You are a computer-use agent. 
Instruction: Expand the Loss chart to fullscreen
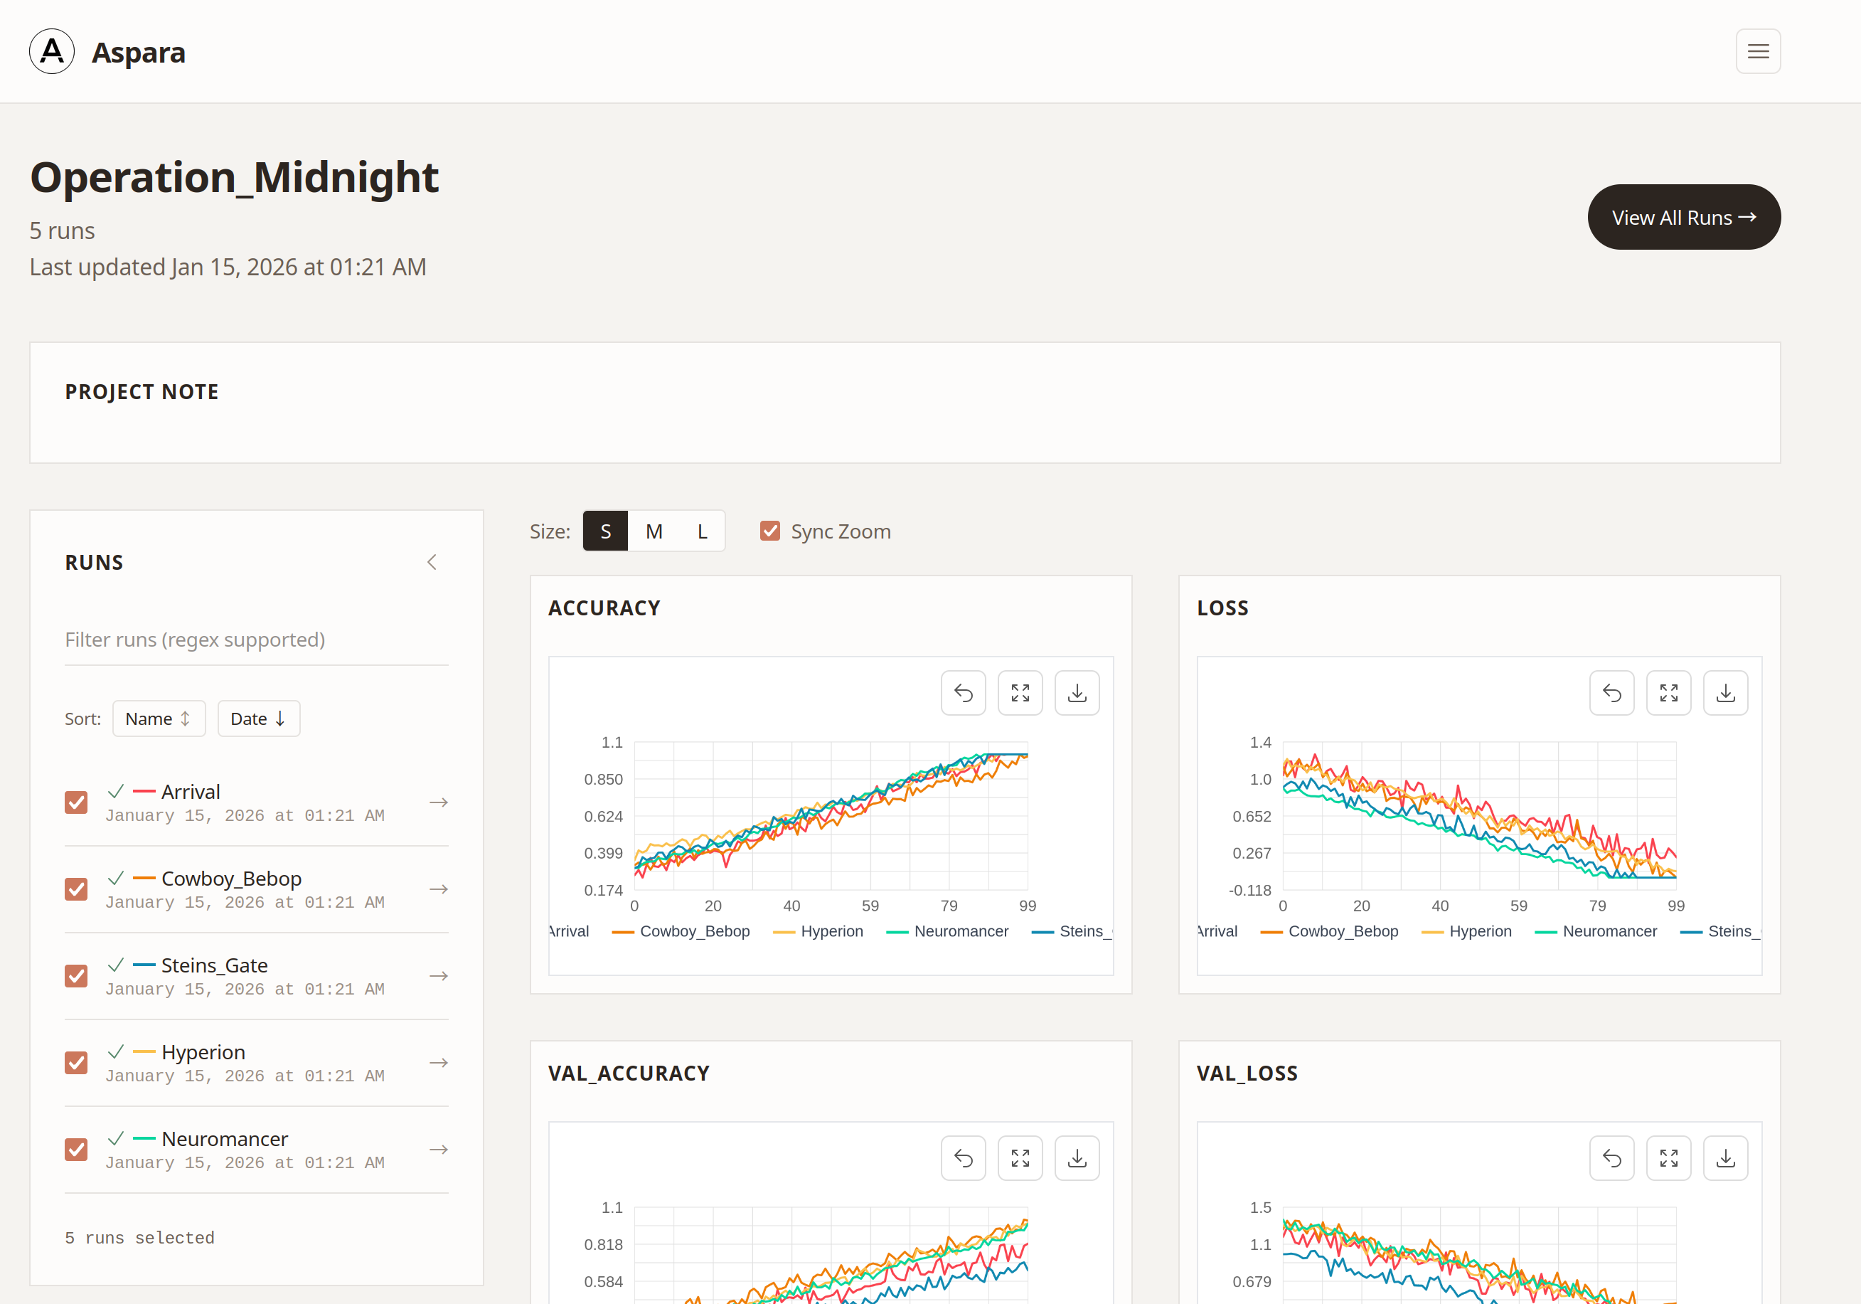[1669, 692]
